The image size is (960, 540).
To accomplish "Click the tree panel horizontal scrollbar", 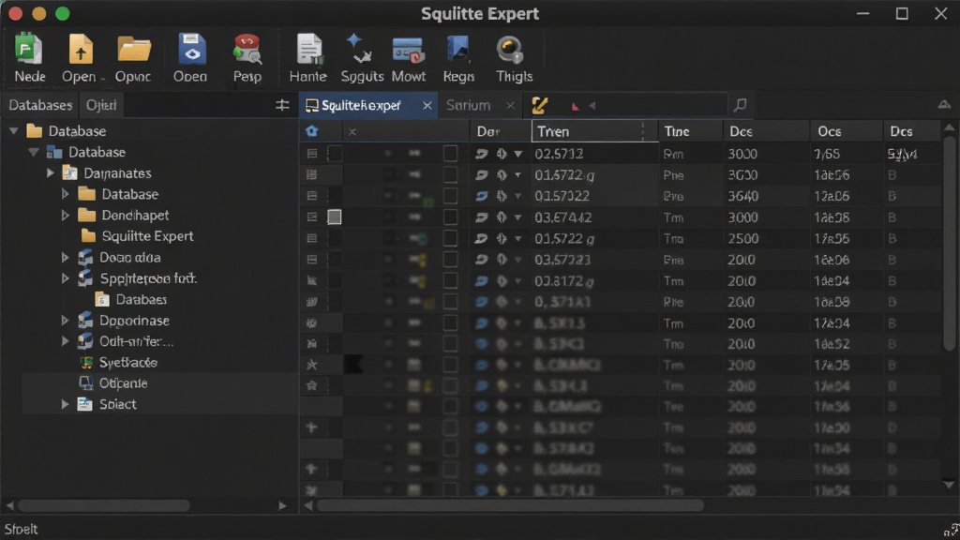I will pyautogui.click(x=103, y=505).
